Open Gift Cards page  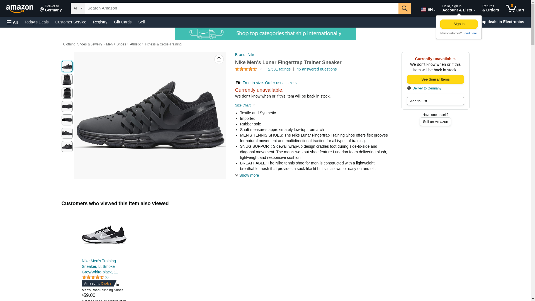(x=123, y=22)
